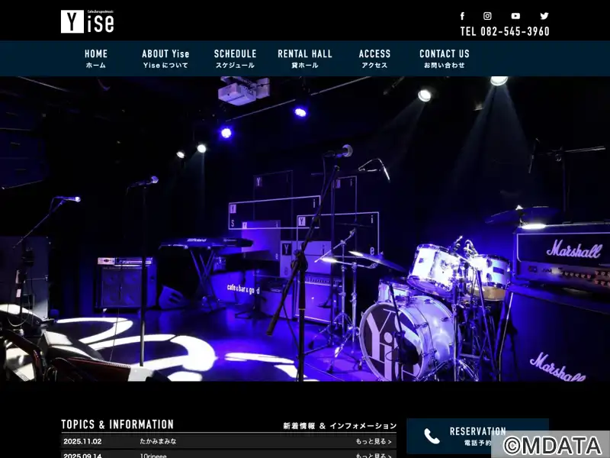Screen dimensions: 610x458
Task: Open the RENTAL HALL menu item
Action: click(305, 59)
